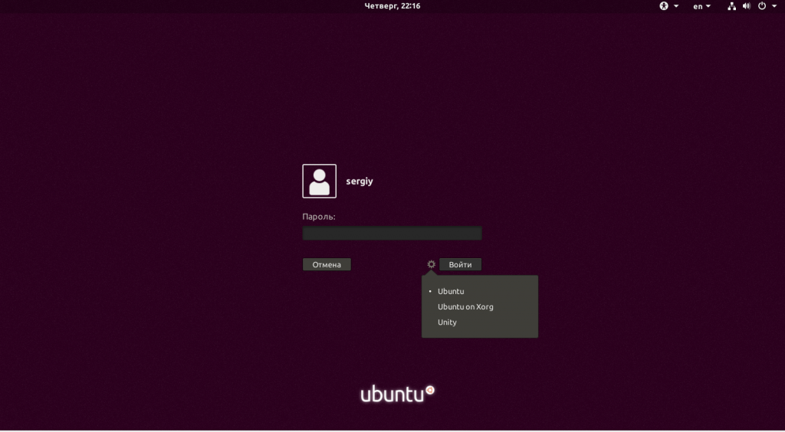This screenshot has height=432, width=785.
Task: Open session options with the gear icon
Action: click(x=431, y=264)
